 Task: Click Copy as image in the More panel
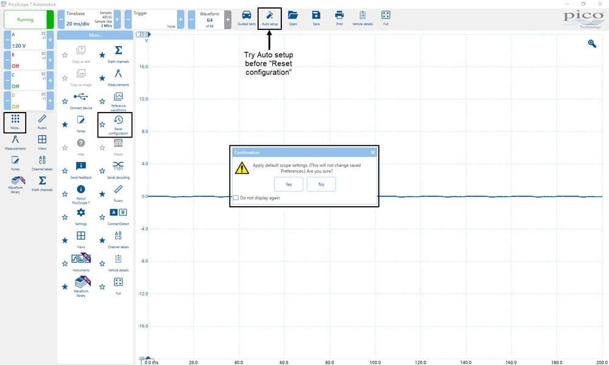pos(81,78)
